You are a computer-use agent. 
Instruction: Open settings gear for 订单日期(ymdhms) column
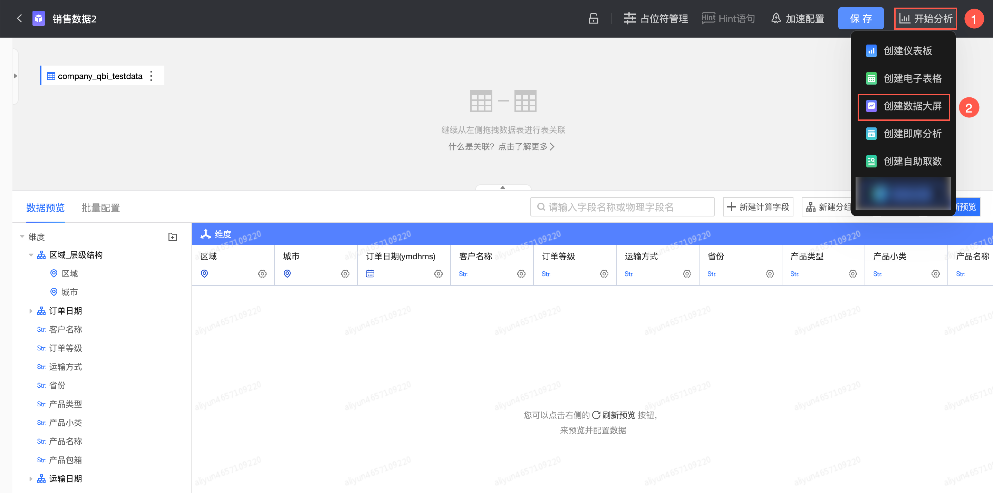(x=438, y=274)
